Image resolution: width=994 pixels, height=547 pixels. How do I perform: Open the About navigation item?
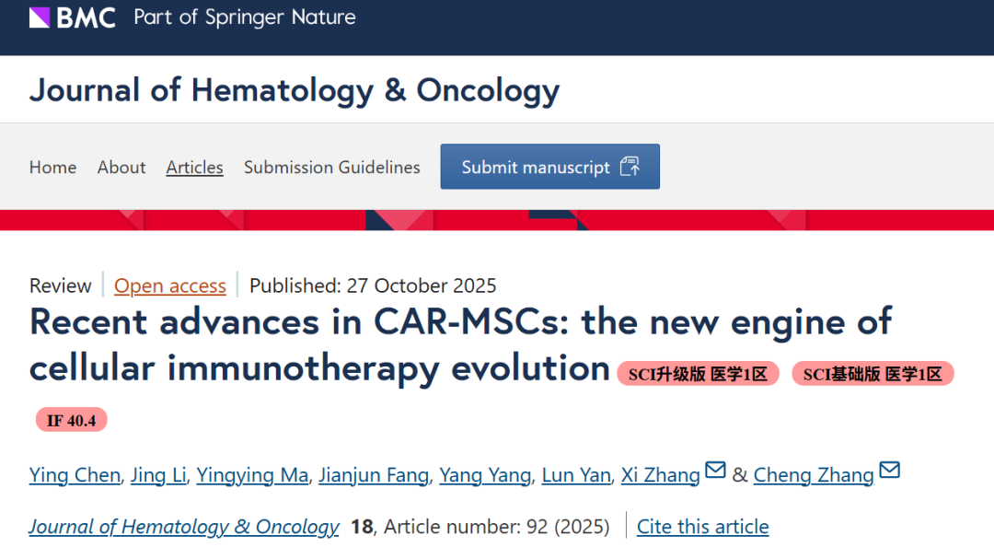pos(121,168)
